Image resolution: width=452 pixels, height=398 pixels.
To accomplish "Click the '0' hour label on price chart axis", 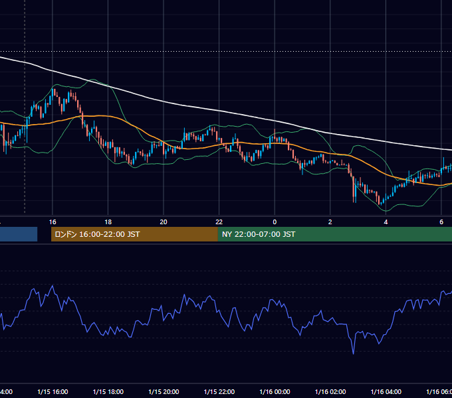I will tap(275, 222).
